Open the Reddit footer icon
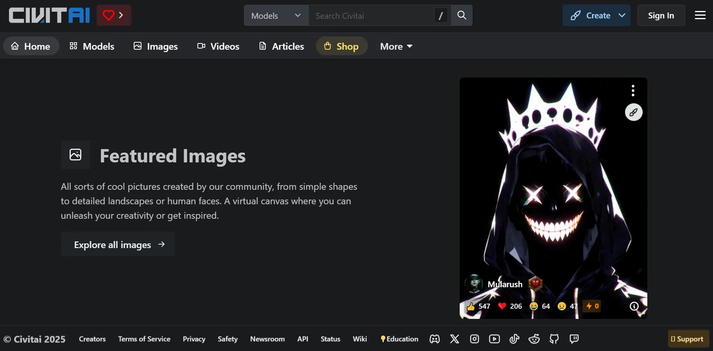This screenshot has width=713, height=351. tap(534, 339)
